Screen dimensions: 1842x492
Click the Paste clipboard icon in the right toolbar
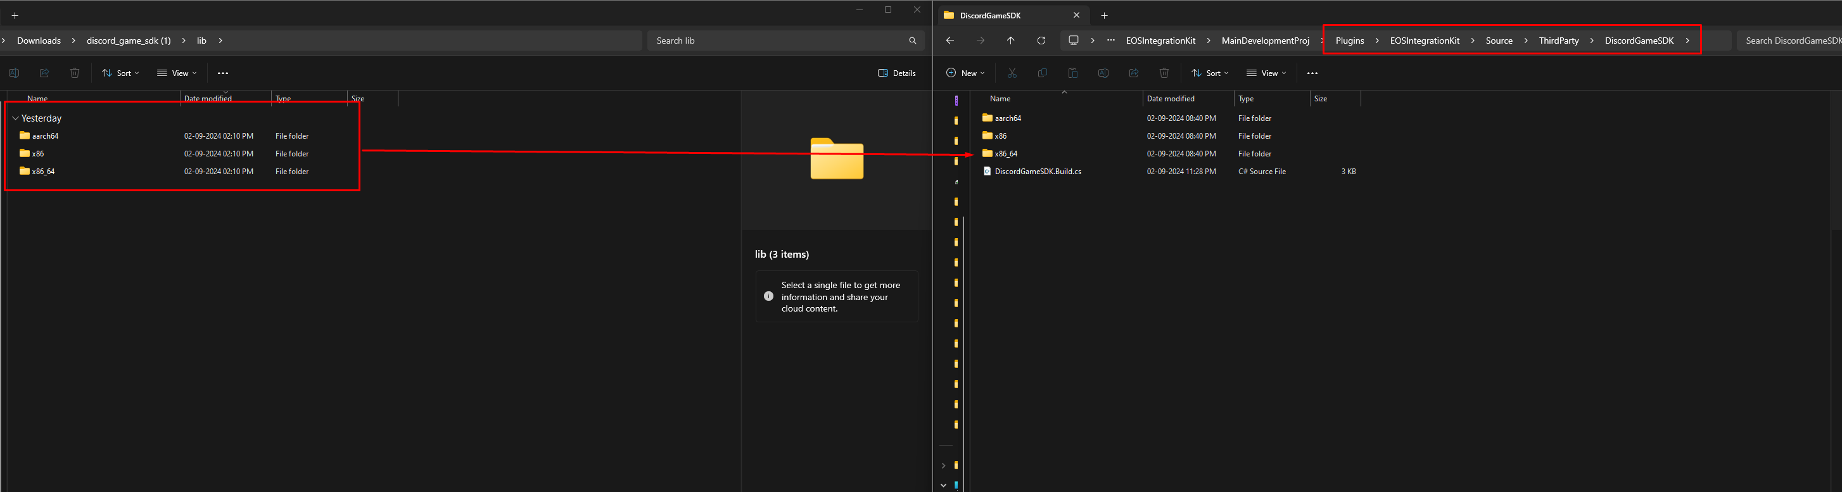1072,73
